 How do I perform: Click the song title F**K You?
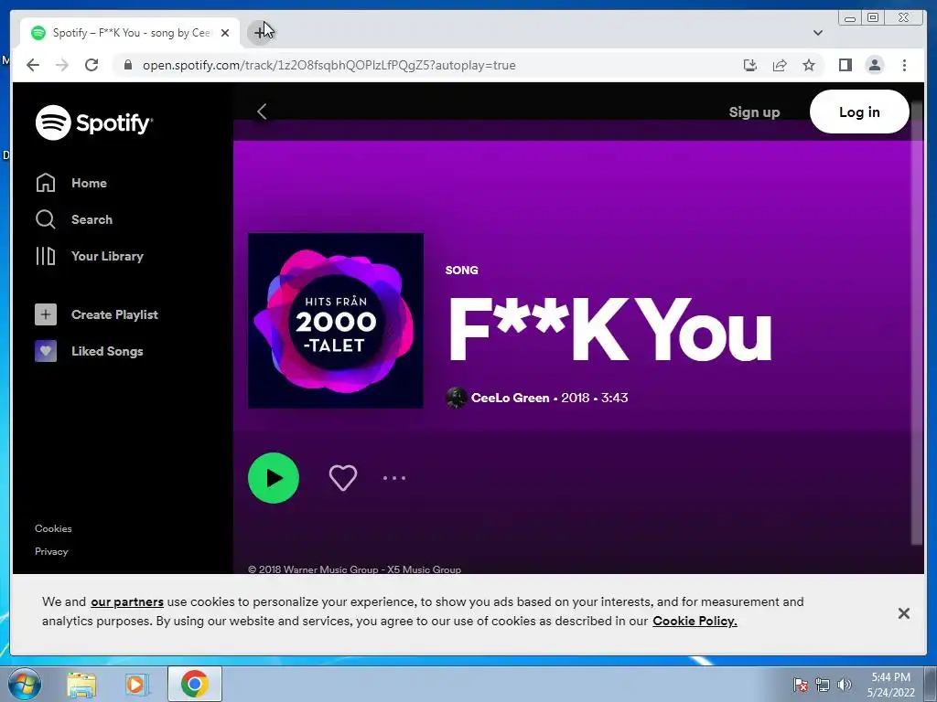(610, 329)
